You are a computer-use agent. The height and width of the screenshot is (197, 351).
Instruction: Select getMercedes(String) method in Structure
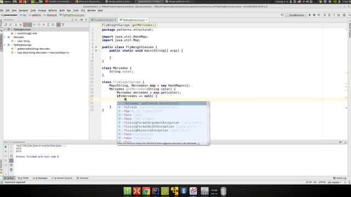click(x=33, y=49)
